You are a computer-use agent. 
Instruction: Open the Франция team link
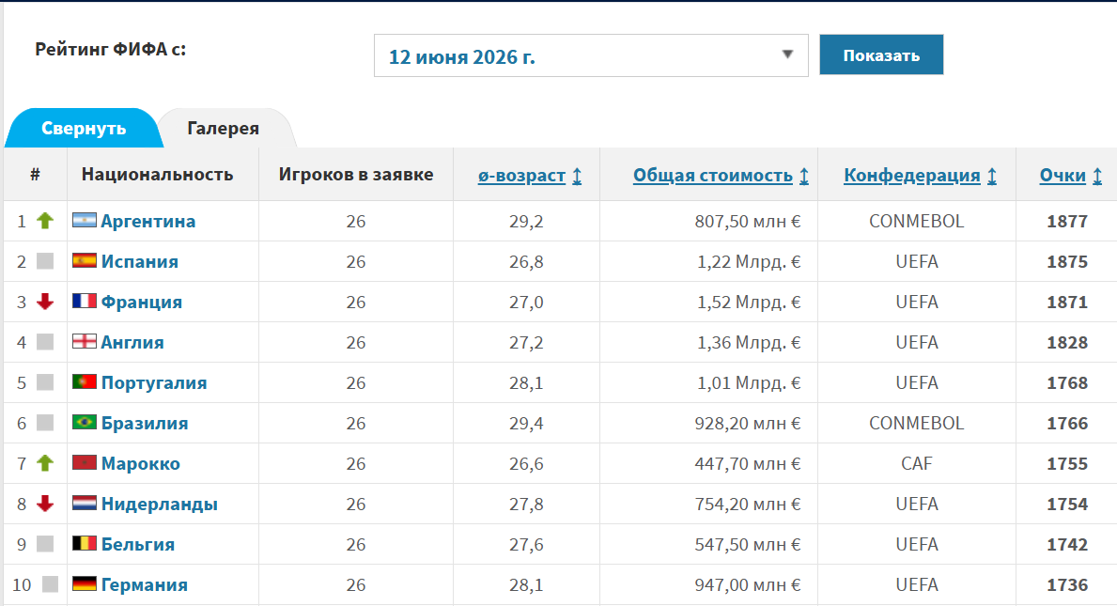tap(142, 302)
